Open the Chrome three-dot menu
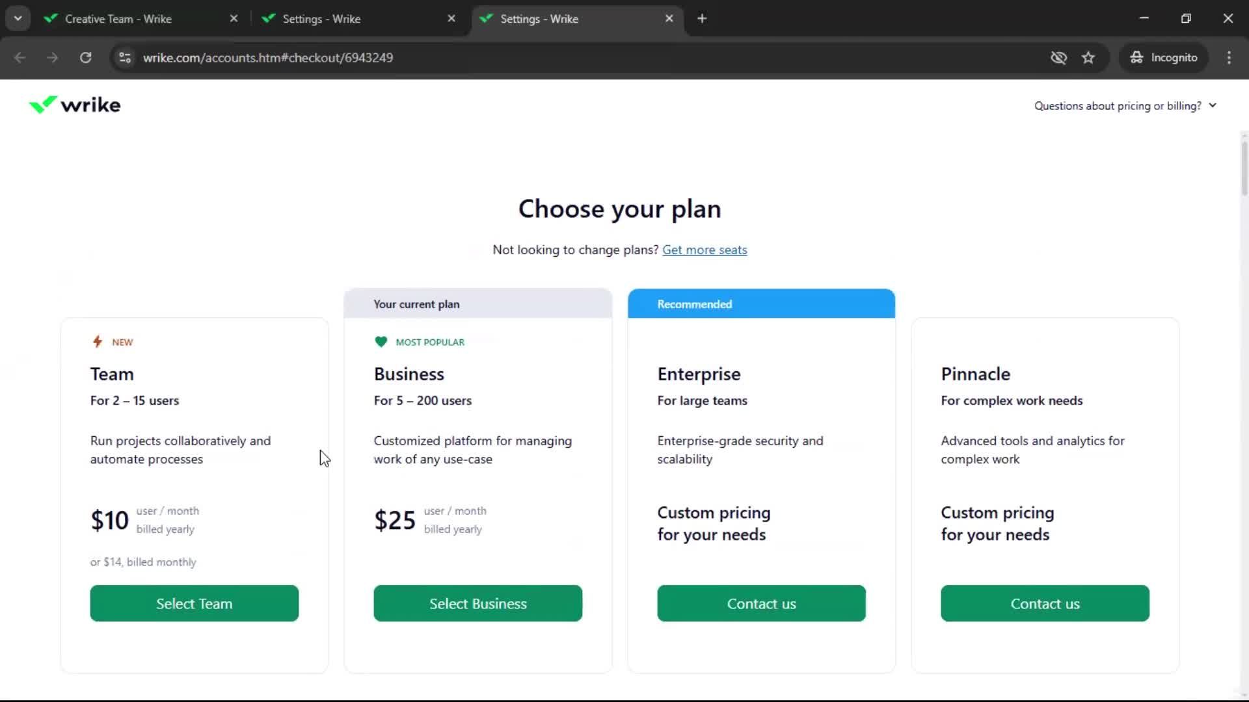 (x=1229, y=58)
